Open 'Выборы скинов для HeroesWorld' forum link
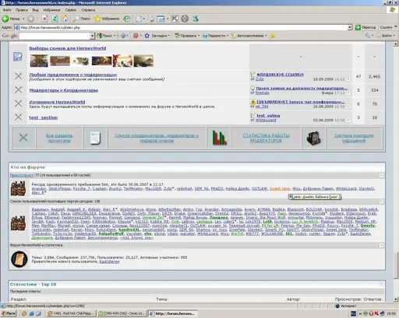399x318 pixels. [x=68, y=48]
